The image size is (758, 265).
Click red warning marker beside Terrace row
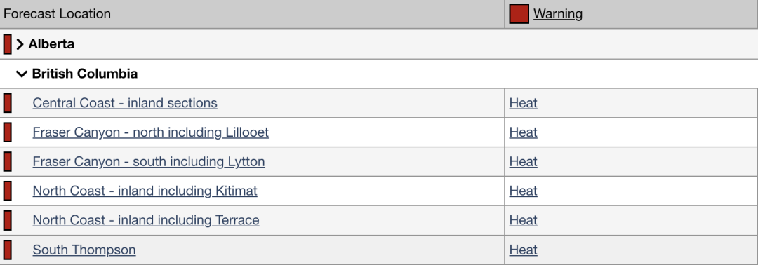point(7,221)
